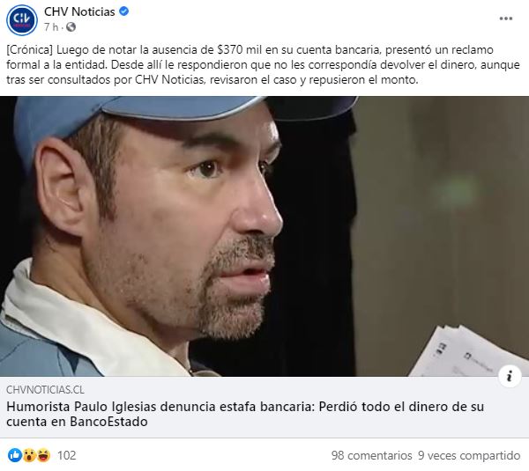Click the CHVNOTICIAS.CL domain label
Screen dimensions: 529x471
pyautogui.click(x=45, y=390)
